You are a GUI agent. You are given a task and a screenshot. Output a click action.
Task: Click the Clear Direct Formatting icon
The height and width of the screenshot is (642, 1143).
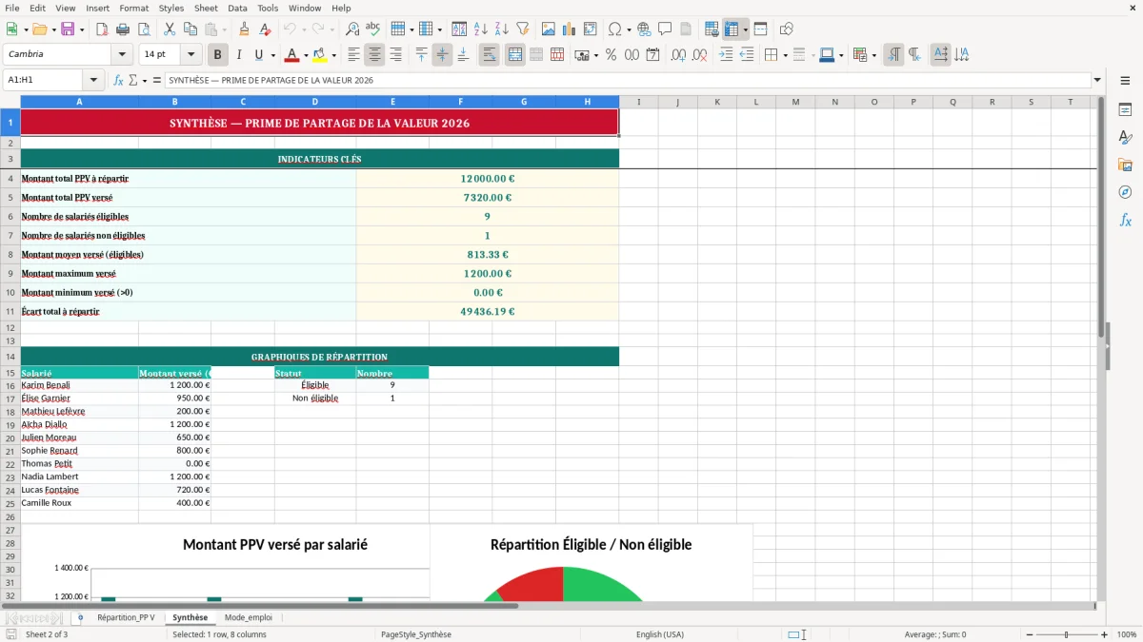tap(265, 29)
